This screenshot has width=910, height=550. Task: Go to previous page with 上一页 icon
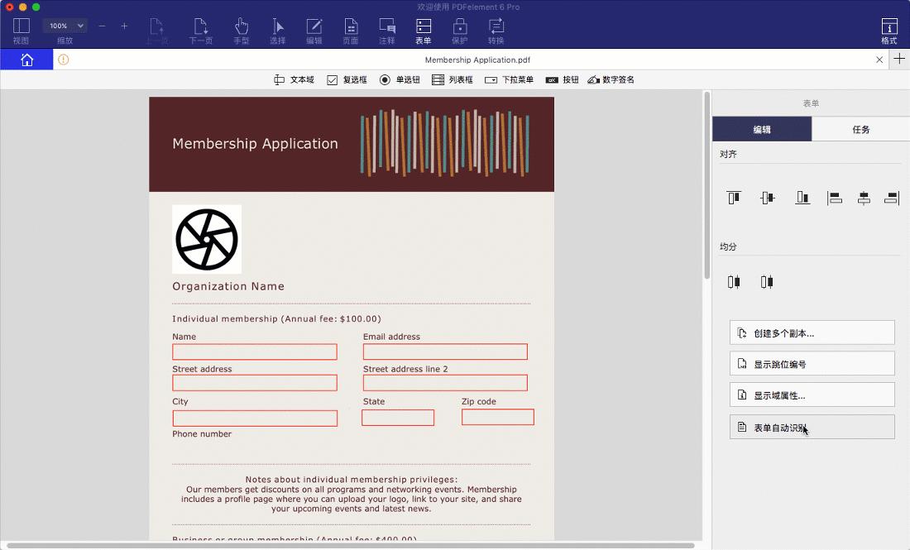click(156, 30)
